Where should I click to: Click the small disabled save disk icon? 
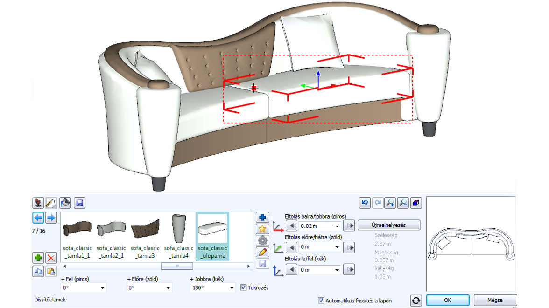tap(262, 263)
